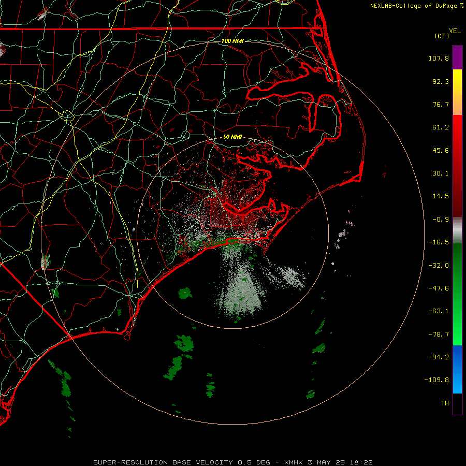Click the -94.2 scale value

point(439,357)
